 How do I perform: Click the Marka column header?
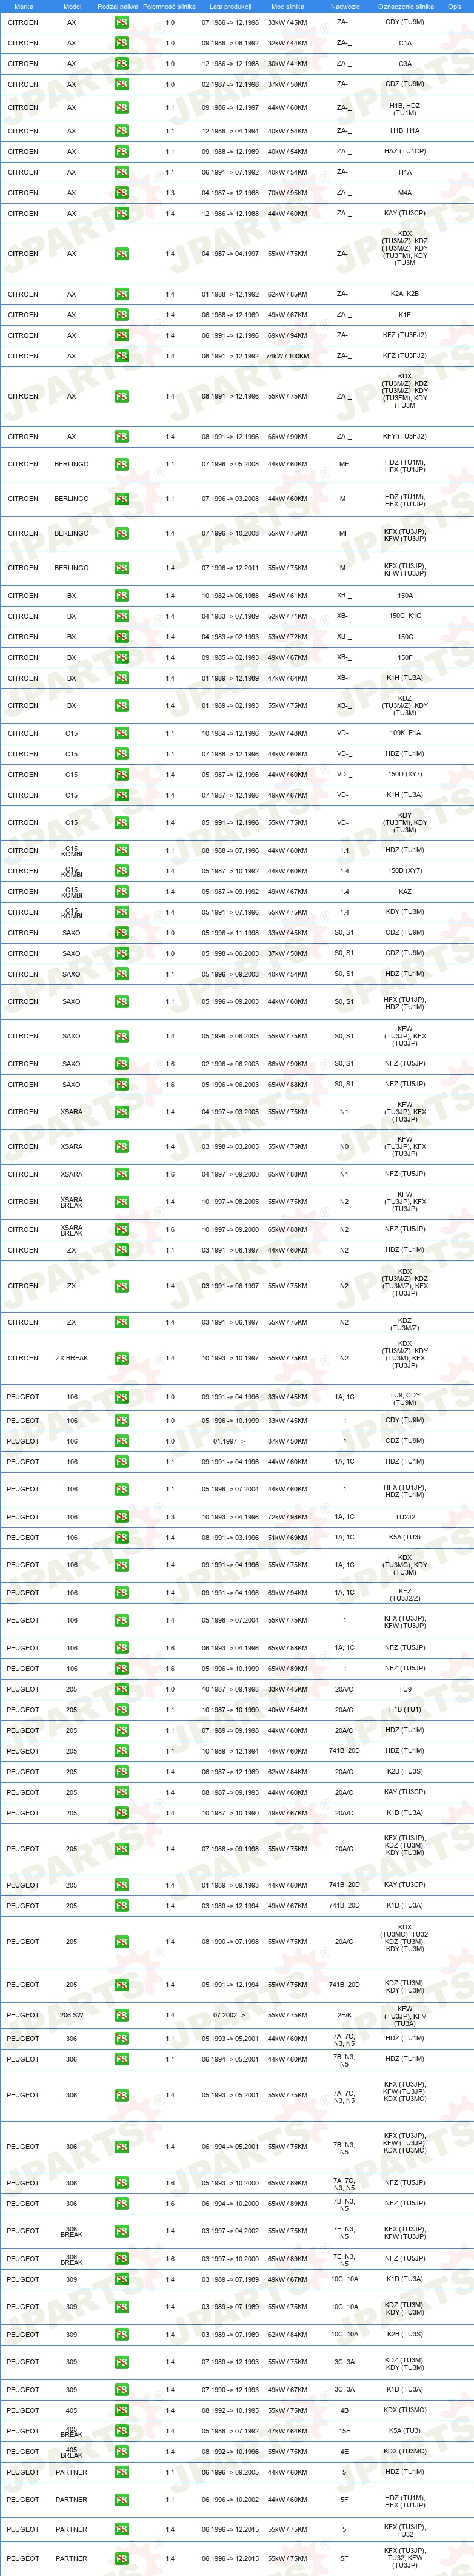[23, 6]
